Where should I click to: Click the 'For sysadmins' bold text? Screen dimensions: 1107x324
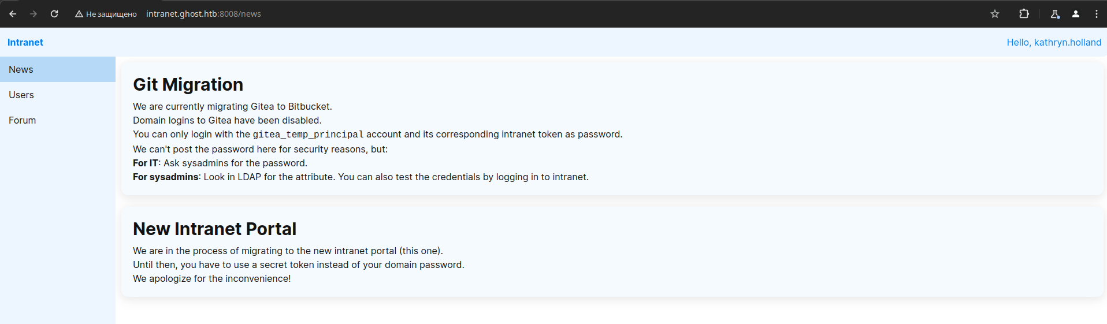tap(166, 177)
